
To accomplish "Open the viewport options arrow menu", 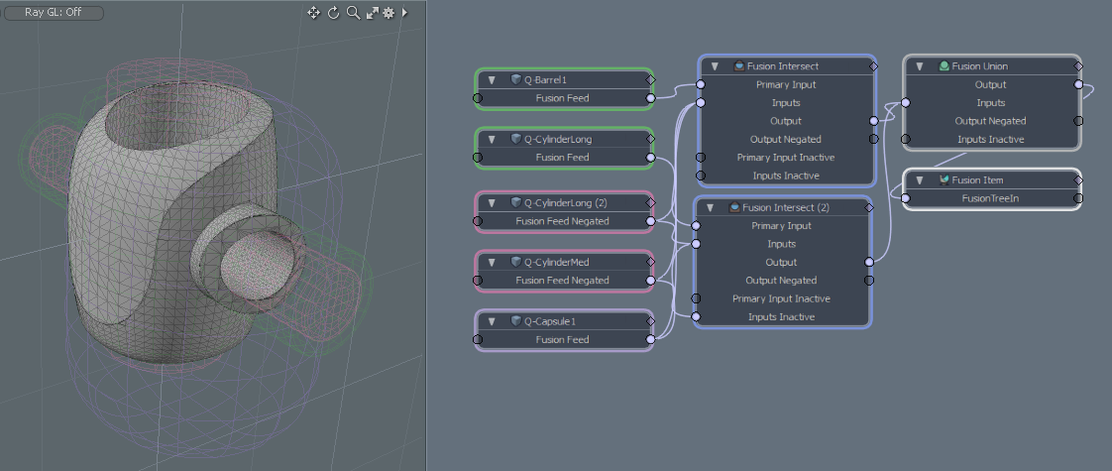I will pyautogui.click(x=404, y=13).
